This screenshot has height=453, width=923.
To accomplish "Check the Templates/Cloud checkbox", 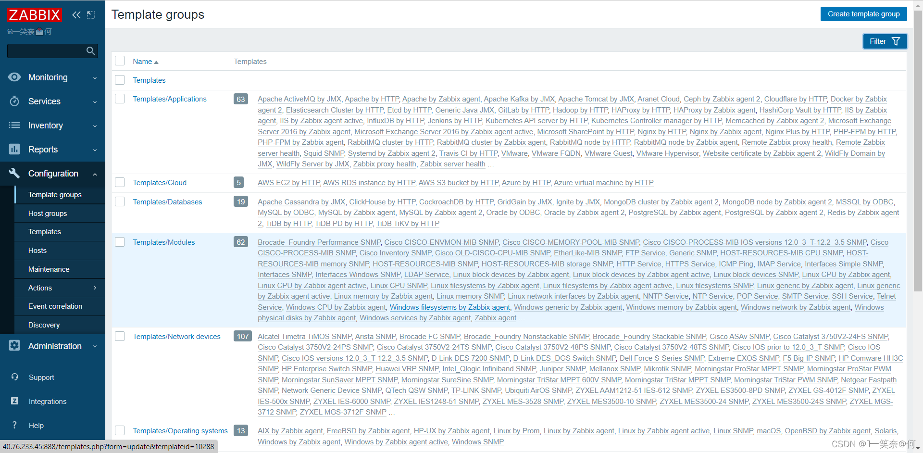I will [120, 182].
